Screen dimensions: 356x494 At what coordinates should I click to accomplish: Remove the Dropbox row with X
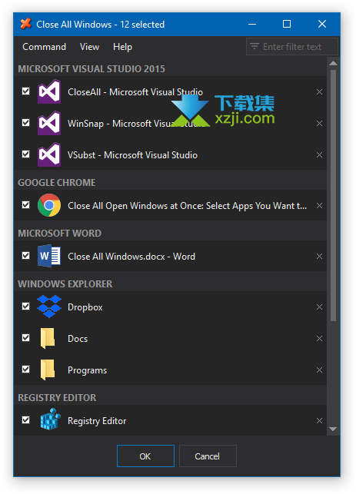point(319,307)
